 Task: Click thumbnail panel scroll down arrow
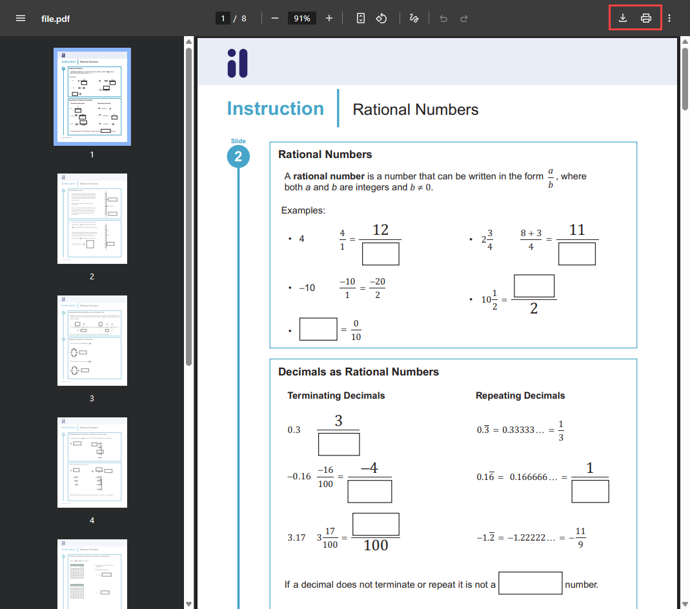coord(188,604)
